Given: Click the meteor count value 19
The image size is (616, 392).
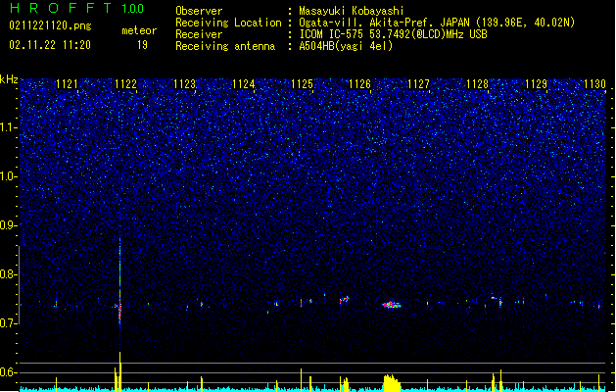Looking at the screenshot, I should [142, 45].
